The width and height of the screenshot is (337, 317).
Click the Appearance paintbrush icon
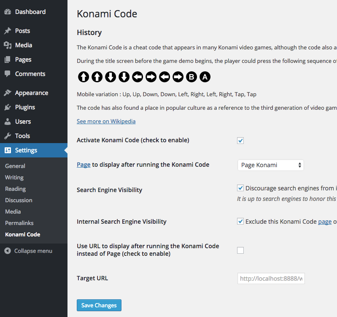8,93
